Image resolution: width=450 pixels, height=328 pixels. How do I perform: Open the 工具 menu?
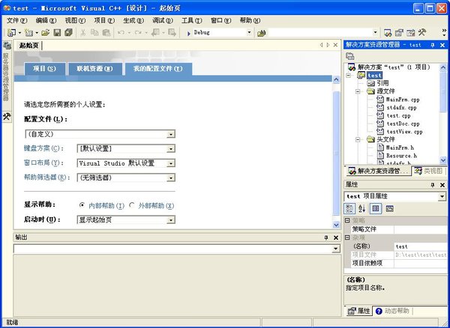click(192, 20)
